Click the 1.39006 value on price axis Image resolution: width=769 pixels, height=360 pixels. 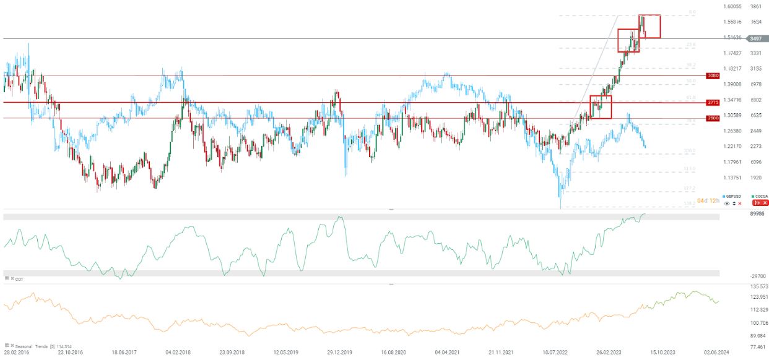pos(733,84)
